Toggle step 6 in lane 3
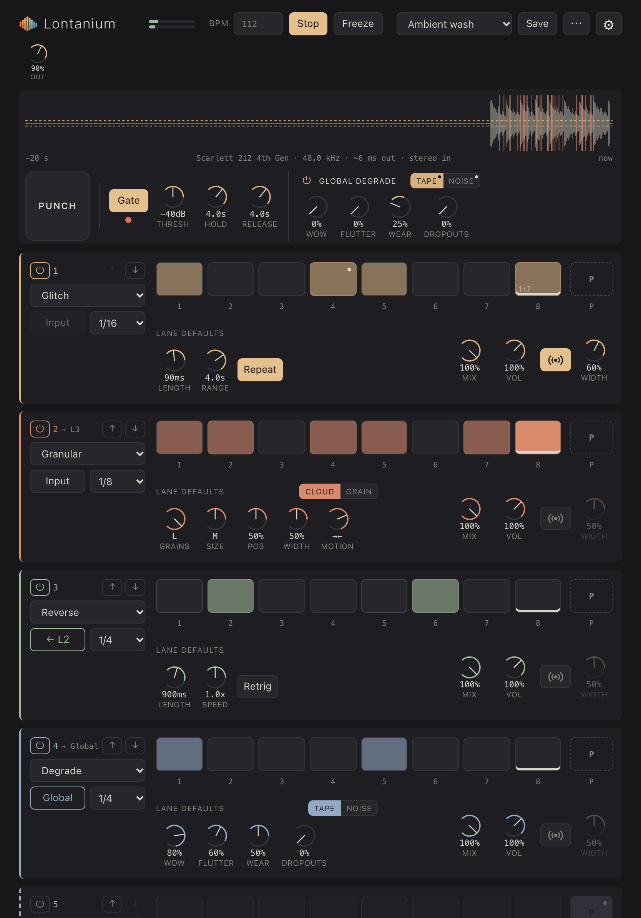This screenshot has height=918, width=641. (435, 596)
